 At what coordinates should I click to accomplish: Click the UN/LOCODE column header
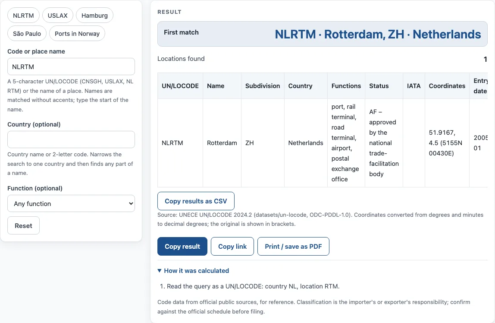[180, 86]
